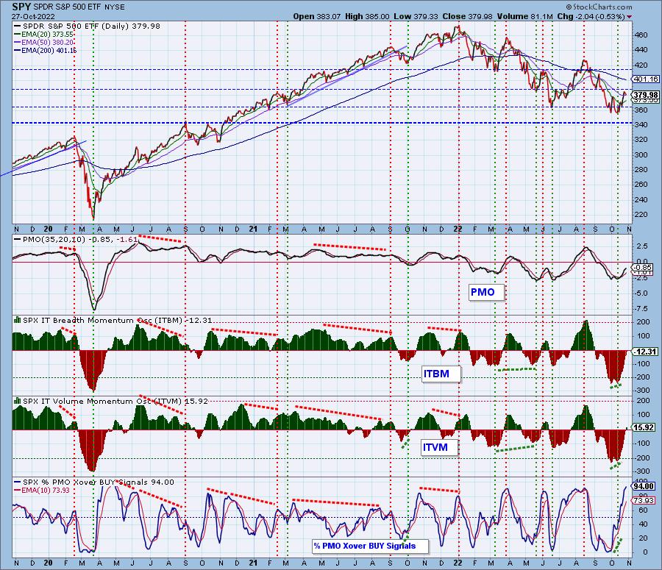Click the 401.16 price tag on right axis
This screenshot has width=662, height=570.
tap(646, 79)
